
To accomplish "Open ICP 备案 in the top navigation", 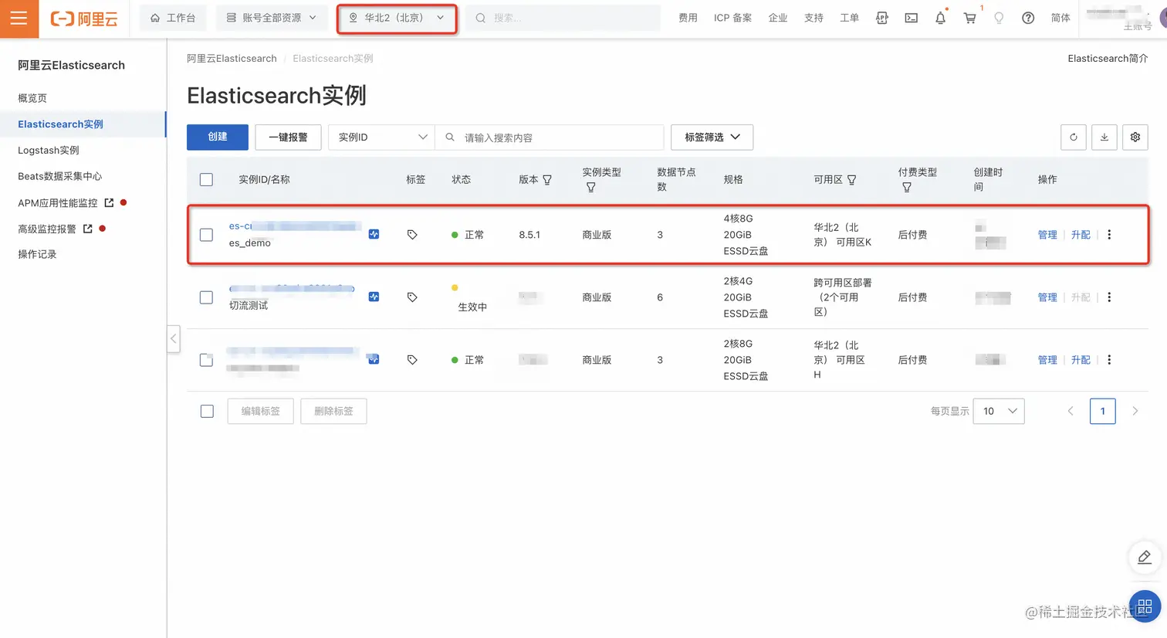I will tap(732, 18).
